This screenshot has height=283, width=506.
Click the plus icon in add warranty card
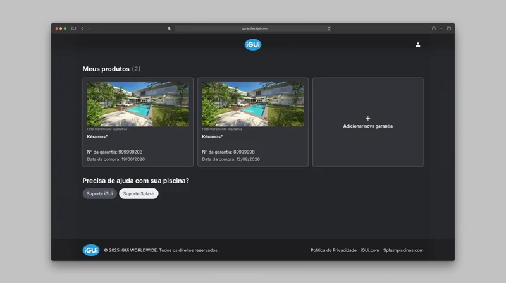click(x=368, y=119)
